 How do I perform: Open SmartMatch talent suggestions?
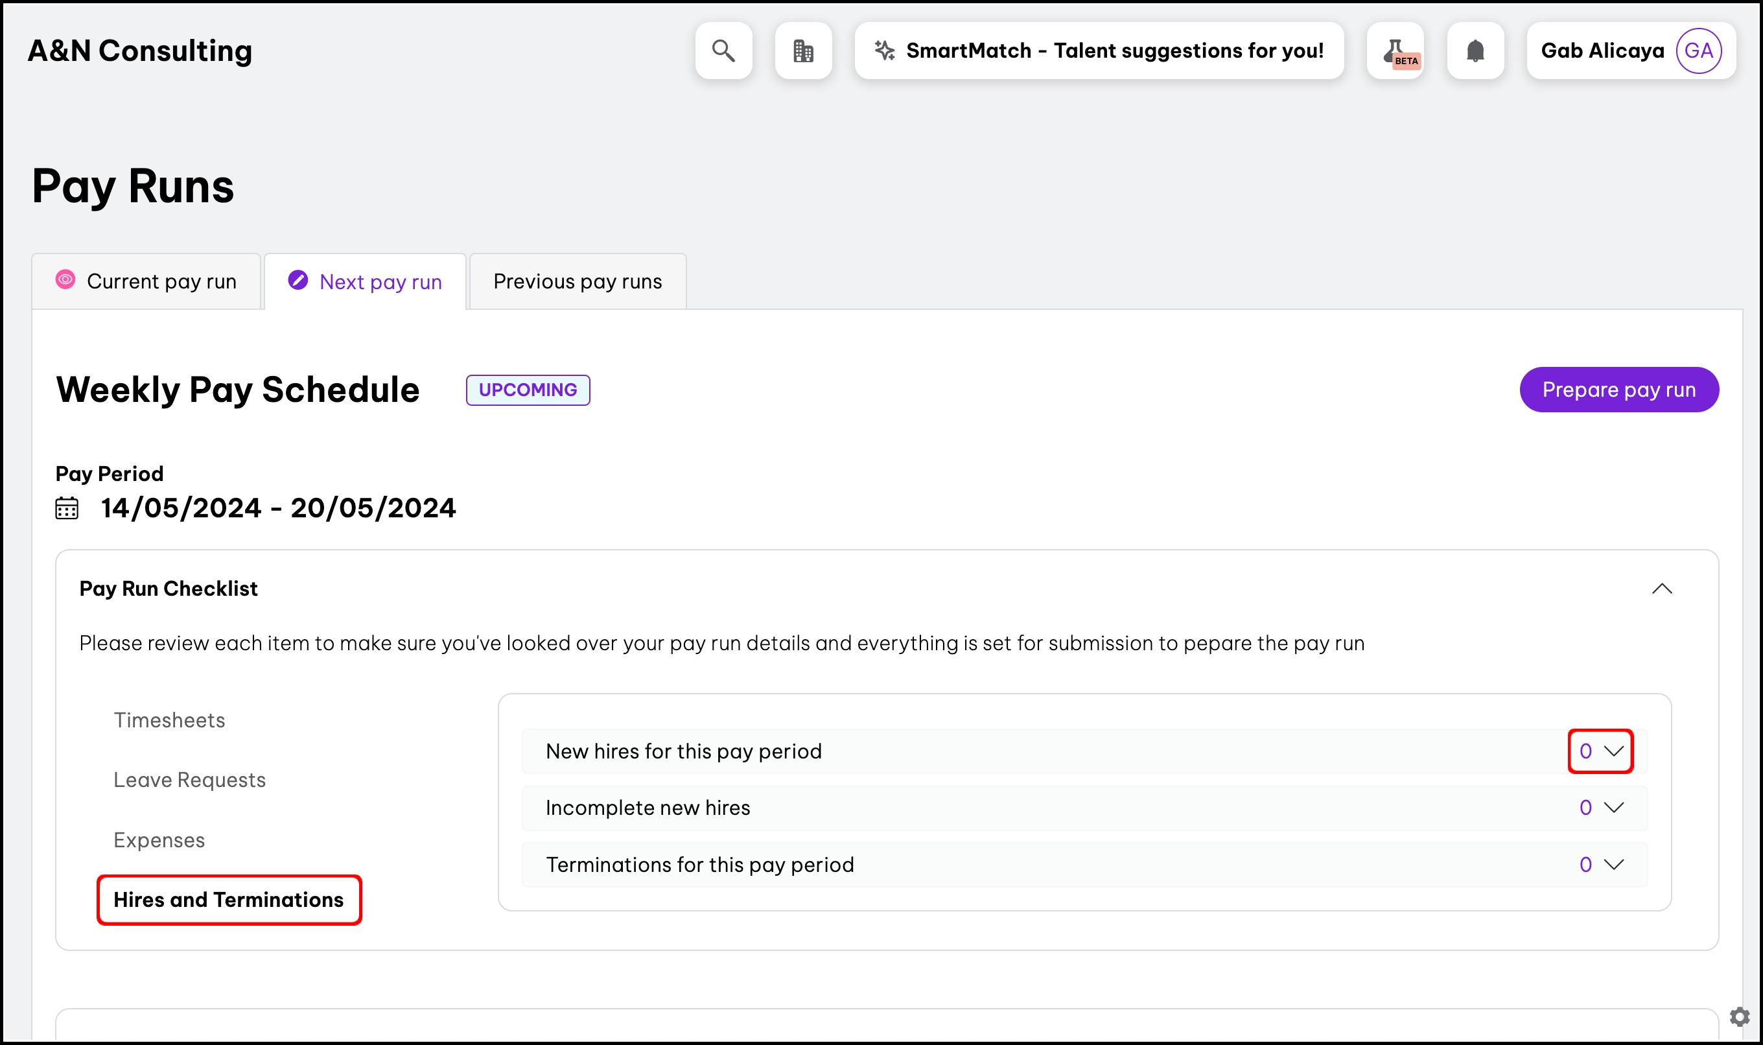(1114, 51)
